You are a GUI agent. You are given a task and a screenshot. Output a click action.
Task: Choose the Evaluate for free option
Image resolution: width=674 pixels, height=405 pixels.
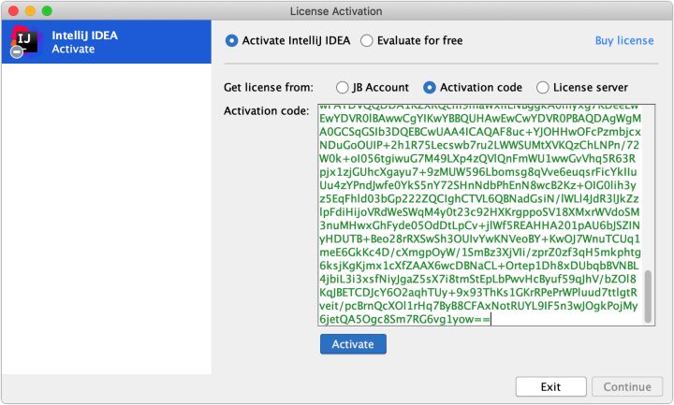(367, 41)
